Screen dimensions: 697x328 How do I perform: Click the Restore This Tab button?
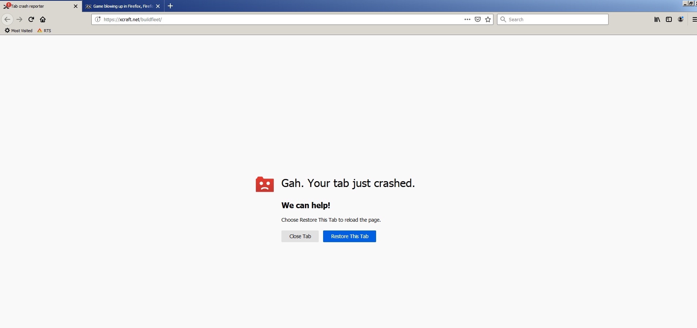coord(349,236)
